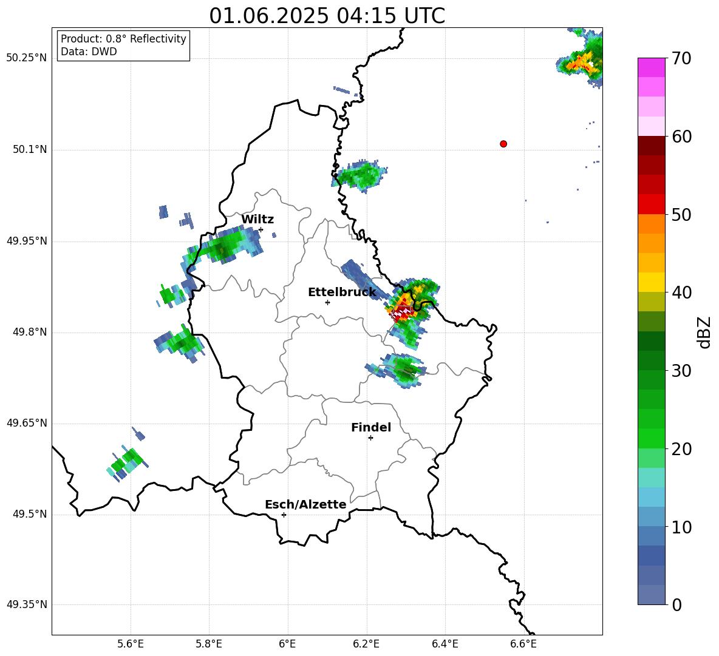Click the dBZ colorbar label
Screen dimensions: 719x656
(705, 332)
